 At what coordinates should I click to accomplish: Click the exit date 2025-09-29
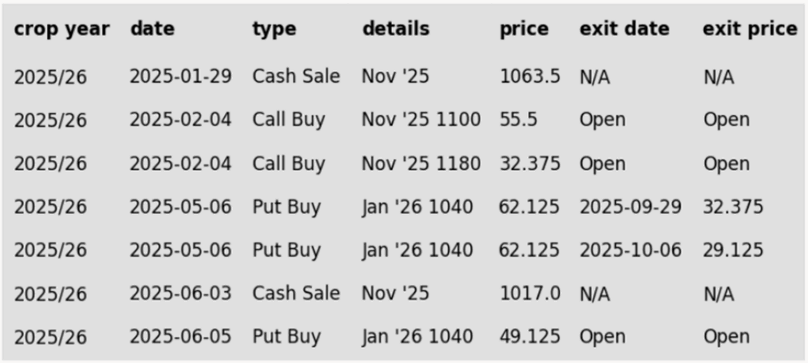point(630,207)
